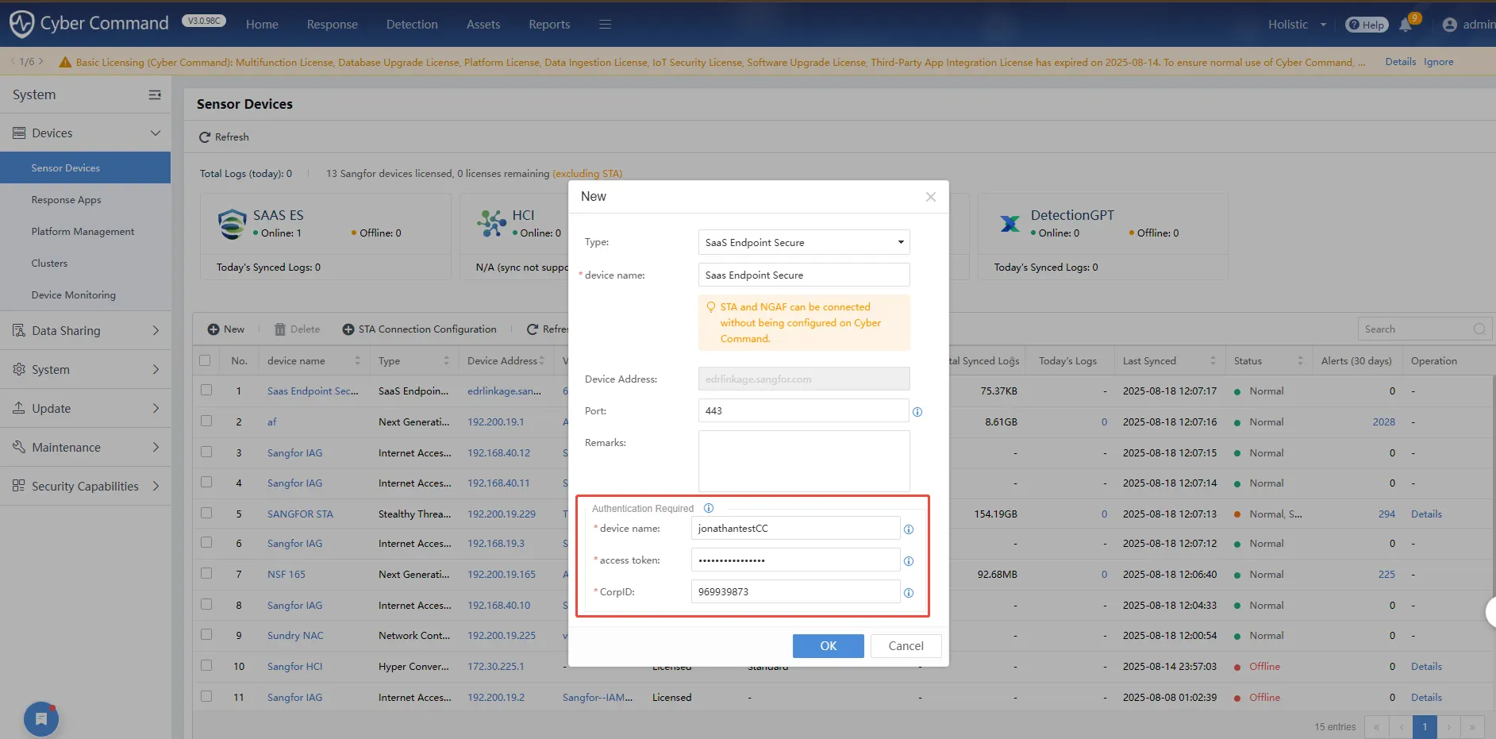Click info icon next to access token
The image size is (1496, 739).
click(x=909, y=561)
